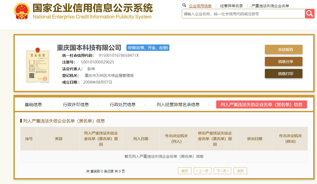The image size is (317, 184).
Task: Click the empty-result message 暂无列入严重违法失信企业名单（黑名单）信息
Action: [x=164, y=156]
